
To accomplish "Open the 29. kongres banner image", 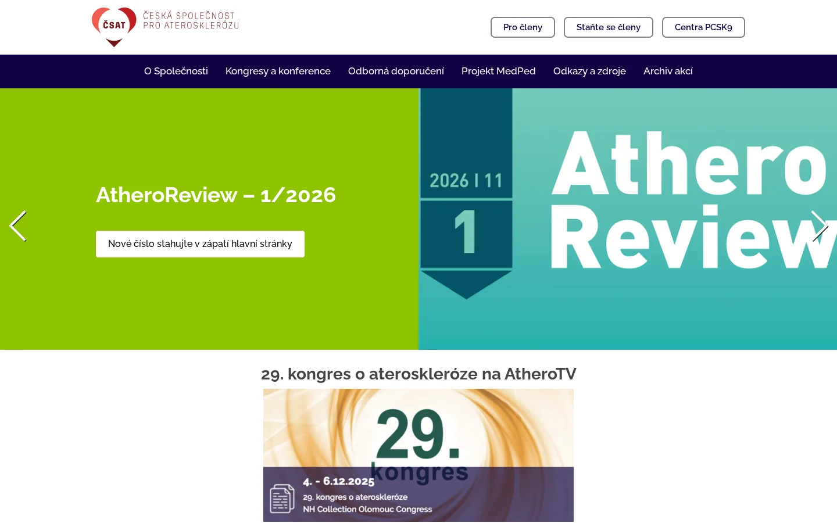I will click(x=419, y=455).
